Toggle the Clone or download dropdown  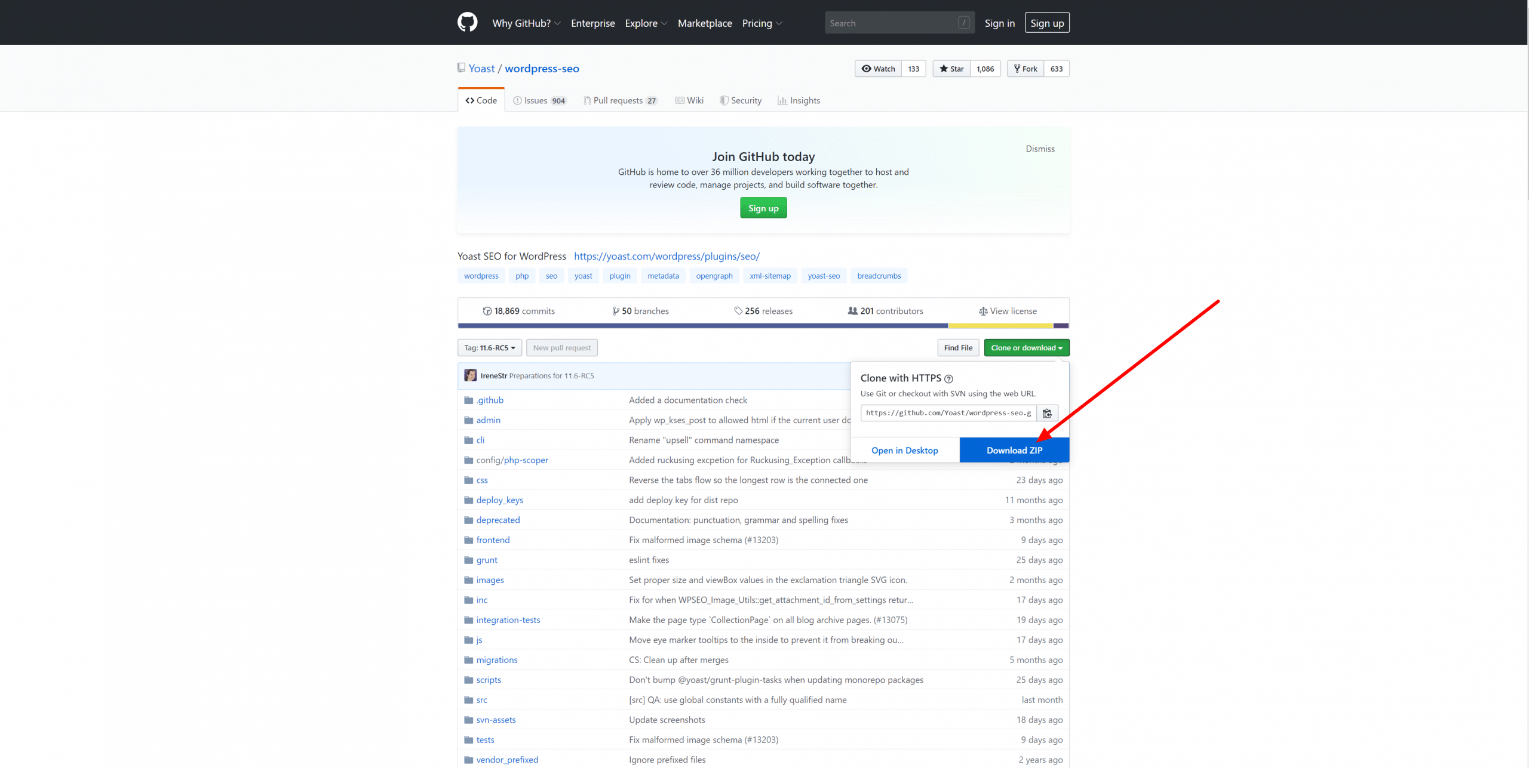[1027, 348]
